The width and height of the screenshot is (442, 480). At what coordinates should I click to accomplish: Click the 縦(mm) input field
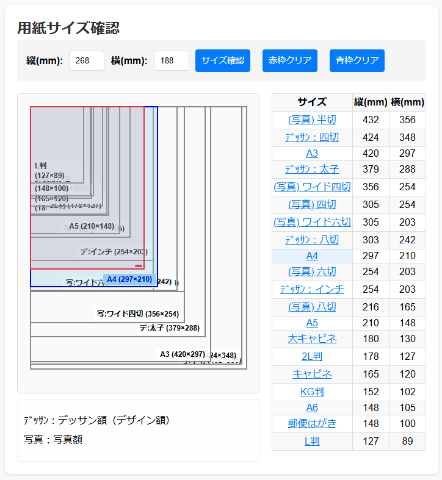pyautogui.click(x=87, y=60)
